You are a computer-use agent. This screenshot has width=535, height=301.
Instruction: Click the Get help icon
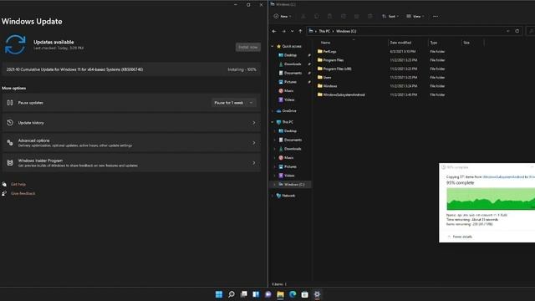(x=4, y=184)
